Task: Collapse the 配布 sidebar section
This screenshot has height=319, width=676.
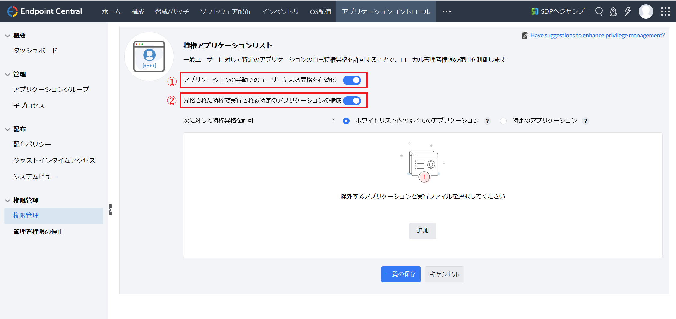Action: pyautogui.click(x=8, y=129)
